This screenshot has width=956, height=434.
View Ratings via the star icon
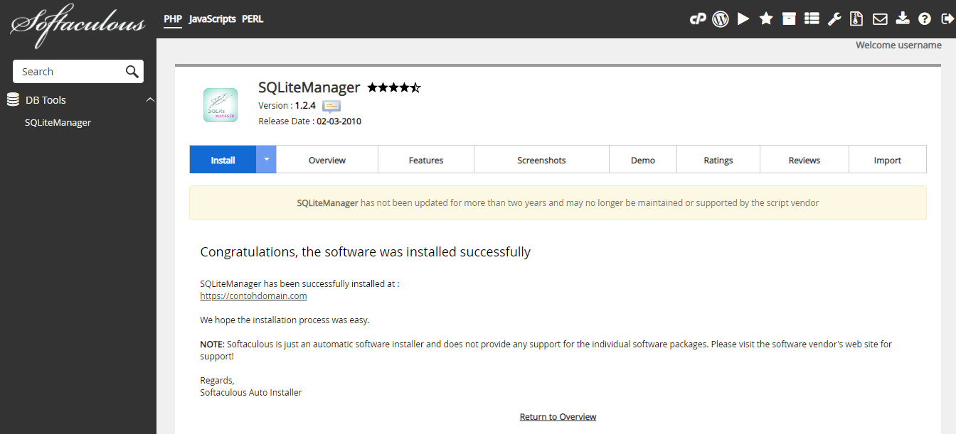click(x=766, y=18)
